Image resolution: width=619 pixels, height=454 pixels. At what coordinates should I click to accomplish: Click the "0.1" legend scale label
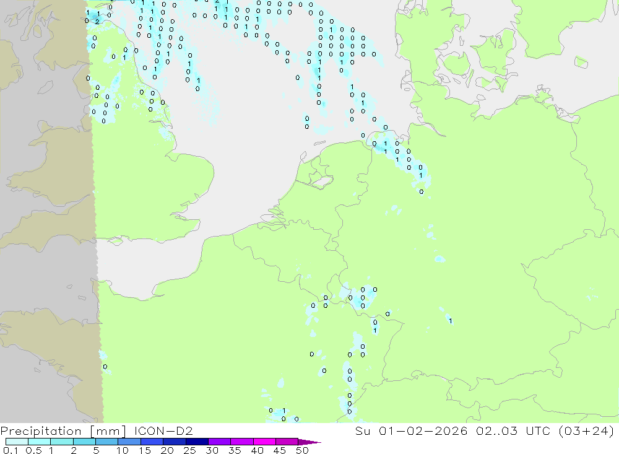pos(11,450)
